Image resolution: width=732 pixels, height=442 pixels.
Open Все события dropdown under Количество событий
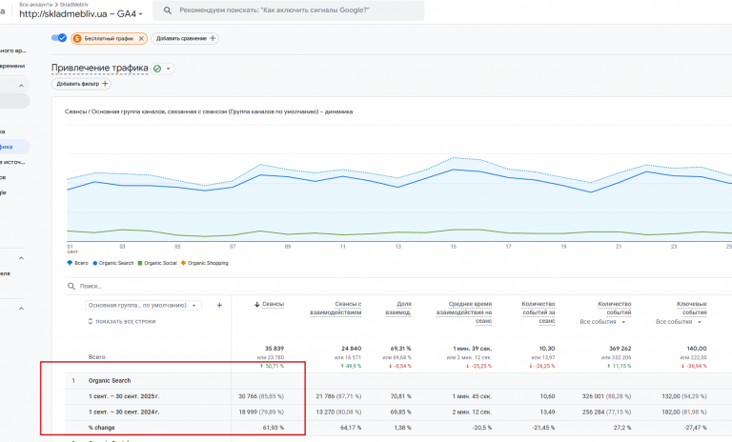602,322
